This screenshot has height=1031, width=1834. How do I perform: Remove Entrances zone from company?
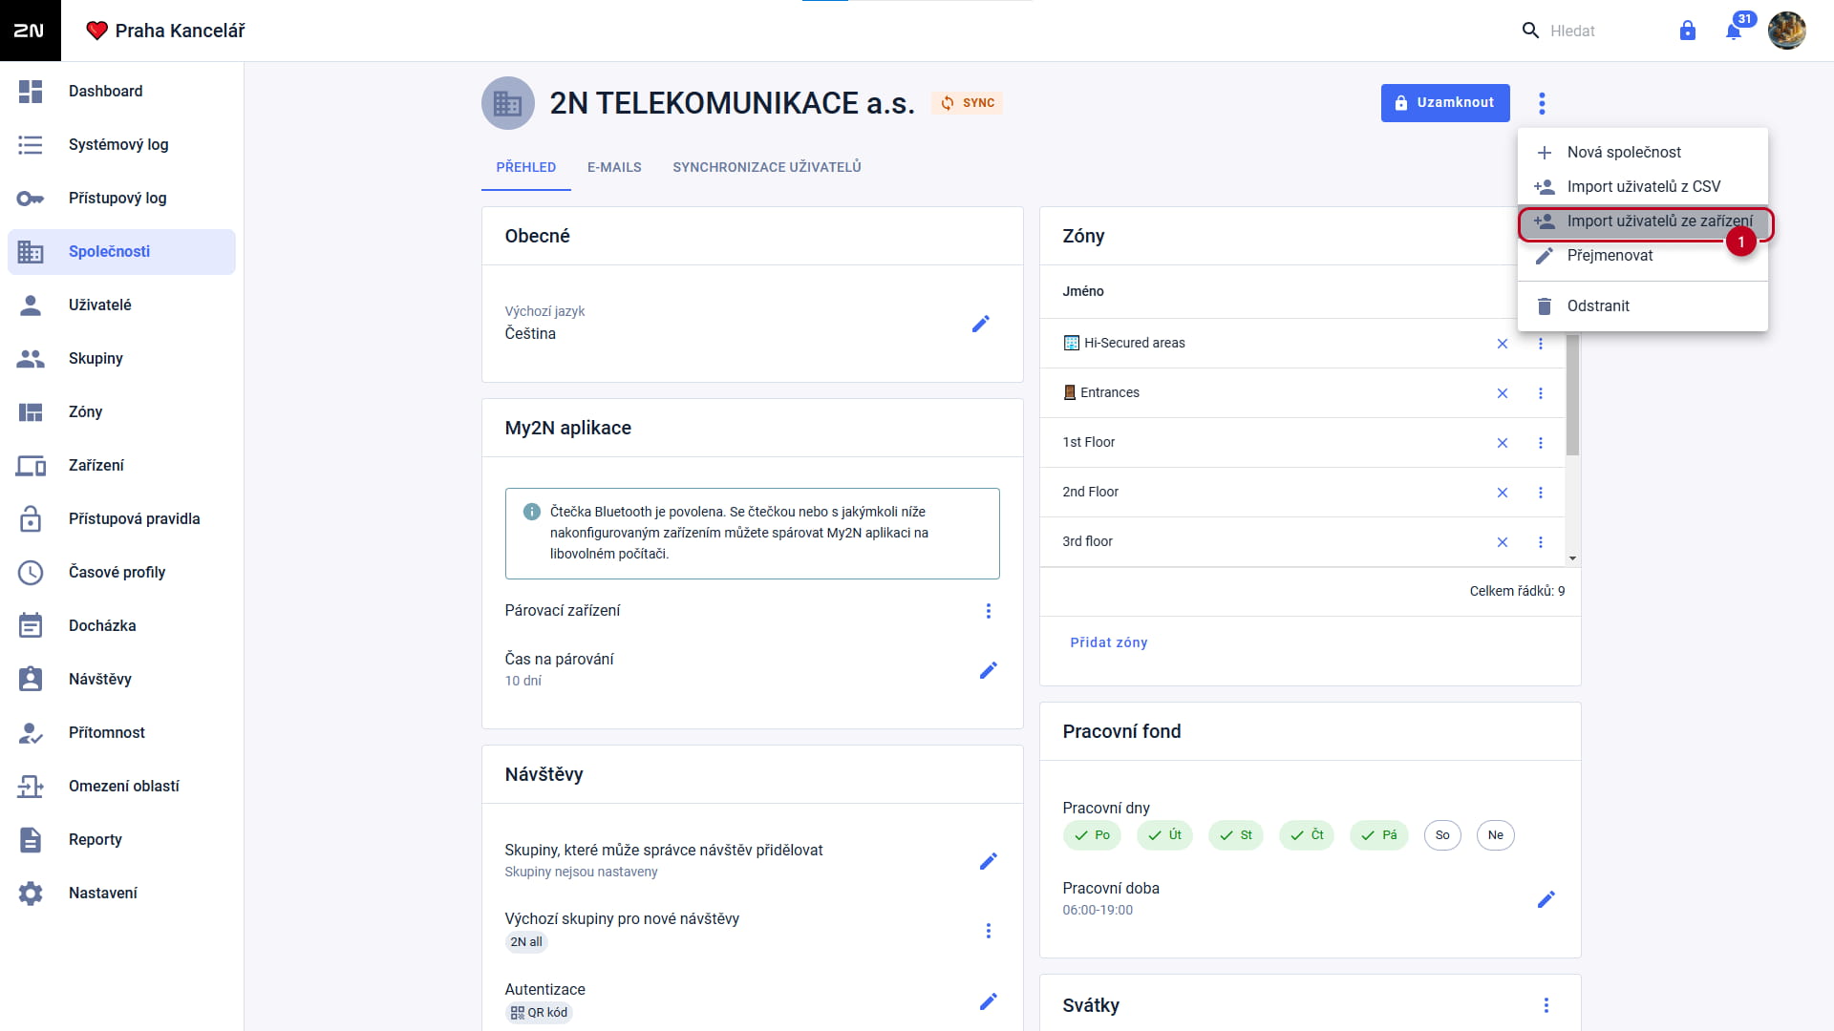(1502, 393)
